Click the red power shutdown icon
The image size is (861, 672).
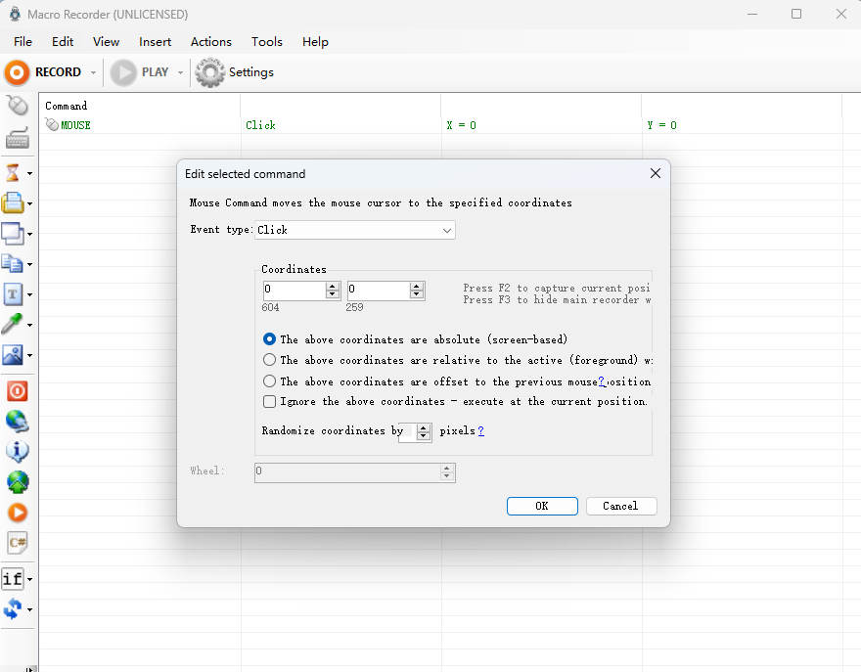coord(17,391)
